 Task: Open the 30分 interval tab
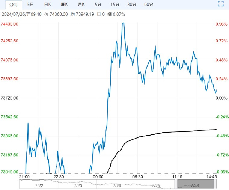click(x=132, y=5)
